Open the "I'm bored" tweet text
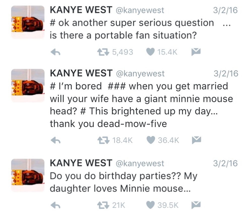This screenshot has width=247, height=217. click(134, 105)
